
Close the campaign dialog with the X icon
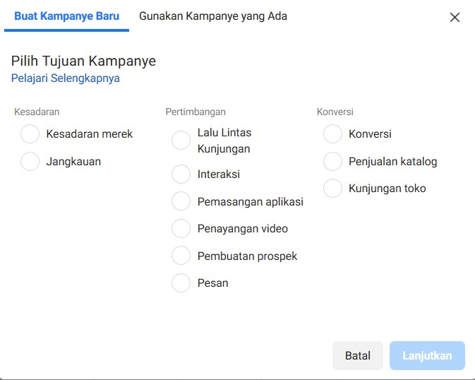point(455,17)
